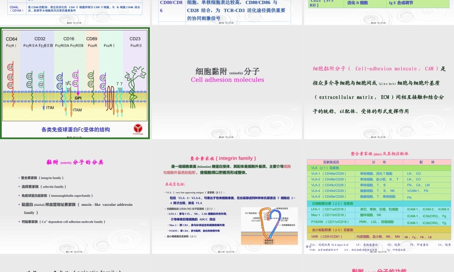This screenshot has width=454, height=272.
Task: Click the Immunology logo on the Fc receptor slide
Action: coord(137,129)
